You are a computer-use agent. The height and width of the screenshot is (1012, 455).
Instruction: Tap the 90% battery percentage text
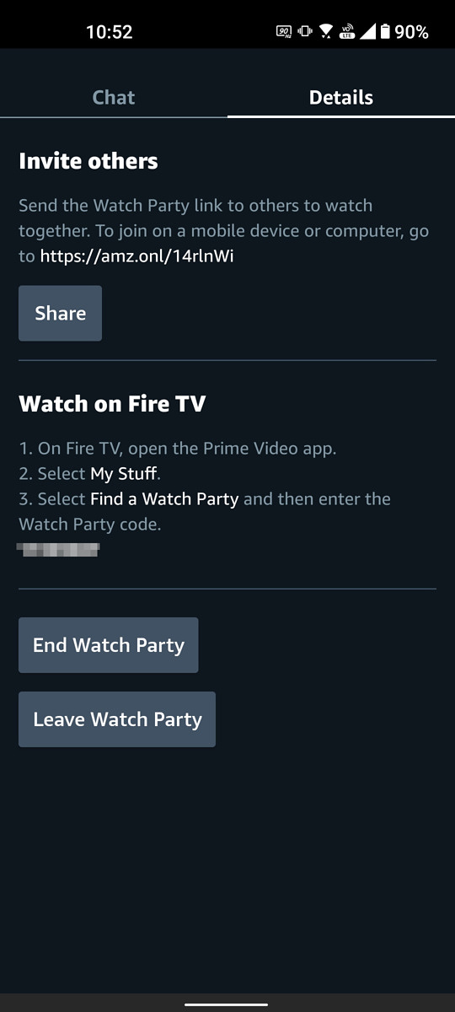[x=411, y=32]
